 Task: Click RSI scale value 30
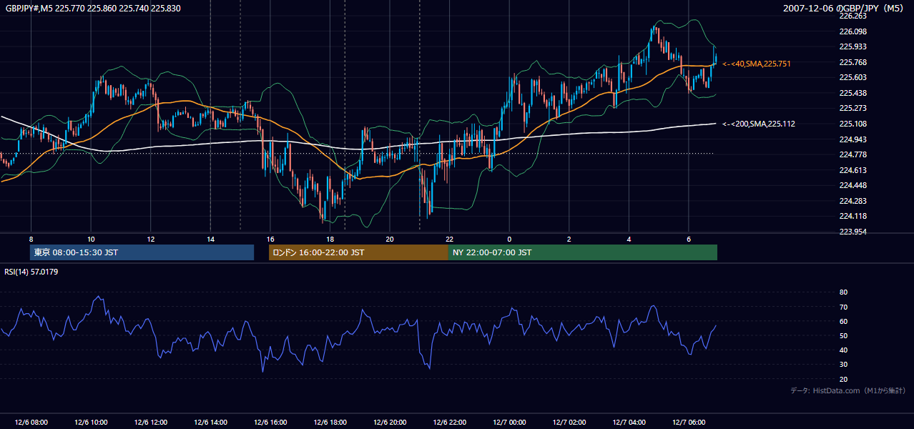(843, 365)
